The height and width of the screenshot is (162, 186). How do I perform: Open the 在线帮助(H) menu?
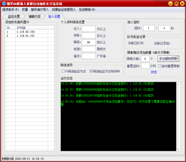pyautogui.click(x=87, y=9)
